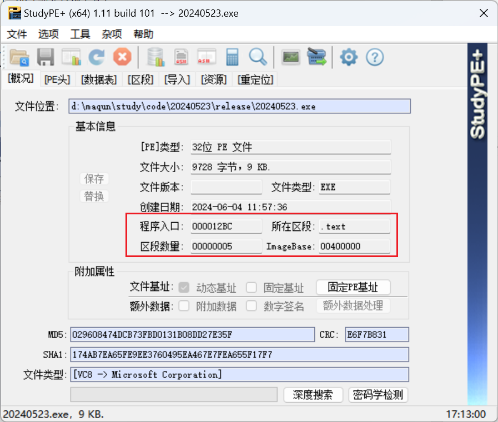Image resolution: width=498 pixels, height=422 pixels.
Task: Click the 保存 button
Action: (94, 179)
